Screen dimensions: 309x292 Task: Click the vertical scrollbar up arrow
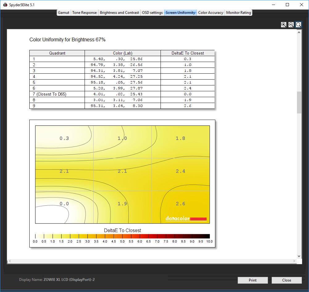(x=299, y=32)
